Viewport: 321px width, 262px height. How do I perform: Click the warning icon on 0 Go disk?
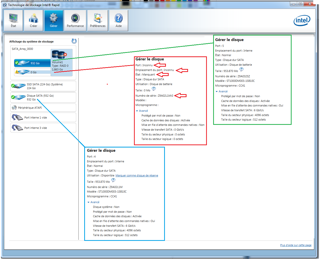17,72
